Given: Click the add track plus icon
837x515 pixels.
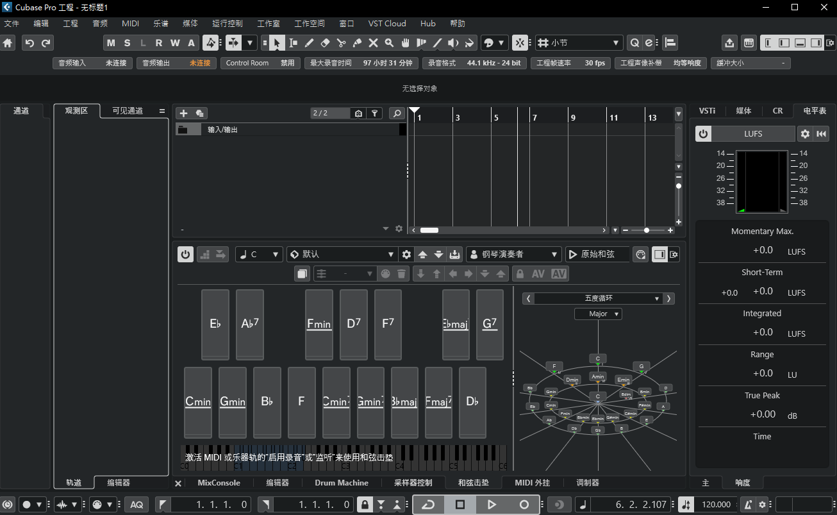Looking at the screenshot, I should 183,114.
